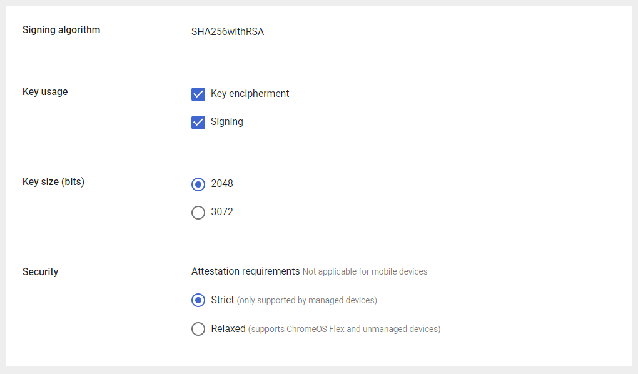Select the Strict attestation radio button
This screenshot has width=638, height=374.
198,301
